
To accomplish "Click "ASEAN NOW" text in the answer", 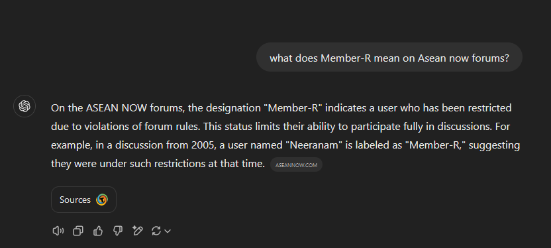I will click(117, 107).
